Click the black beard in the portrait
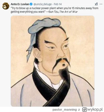The width and height of the screenshot is (104, 112). coord(64,74)
